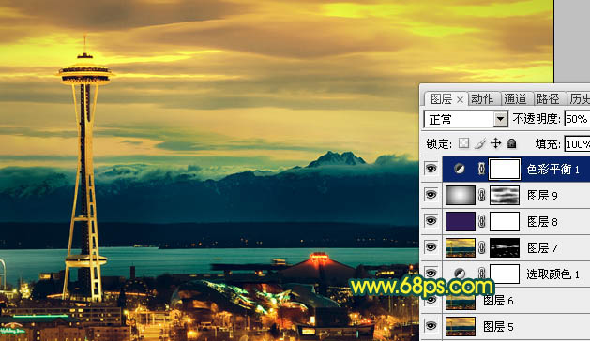Hide the 色彩平衡 1 layer
The height and width of the screenshot is (341, 590).
(431, 169)
